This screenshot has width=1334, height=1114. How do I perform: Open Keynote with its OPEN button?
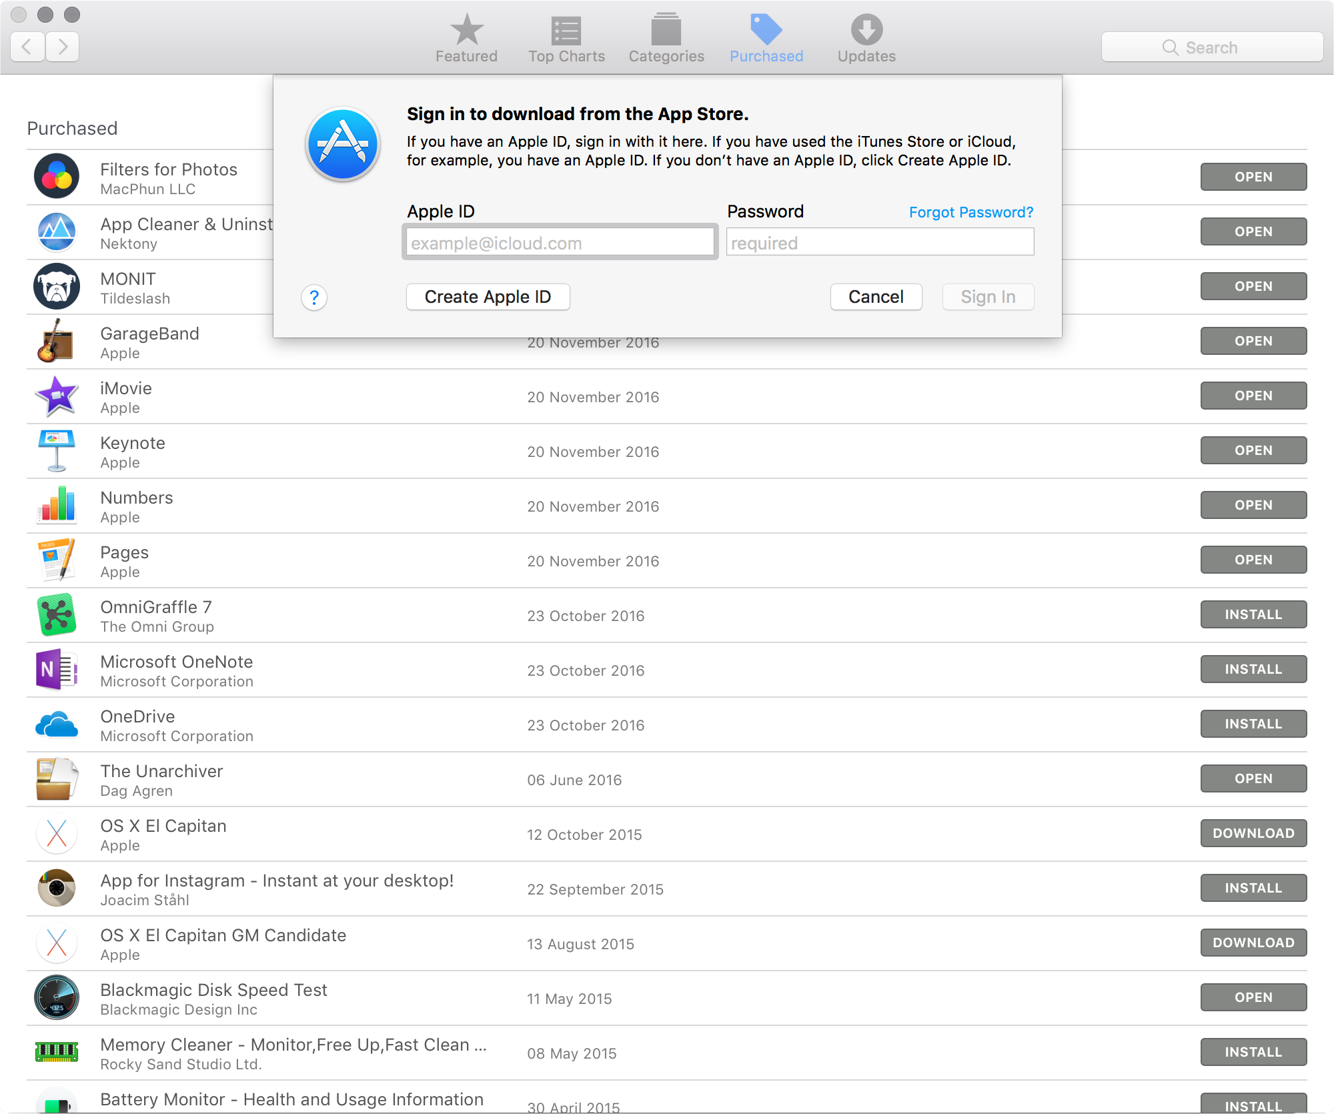tap(1253, 450)
